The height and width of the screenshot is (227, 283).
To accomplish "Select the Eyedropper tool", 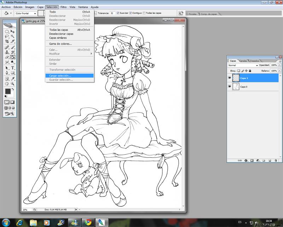I will click(12, 79).
